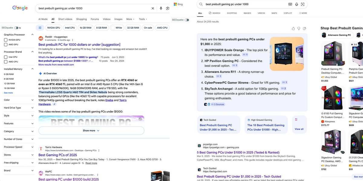
Task: Click See more under Installed Memory
Action: [8, 93]
